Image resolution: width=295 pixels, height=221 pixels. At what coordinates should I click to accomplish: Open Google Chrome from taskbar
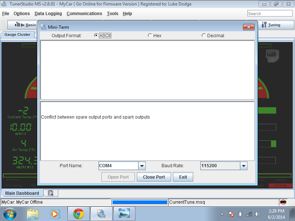coord(79,214)
